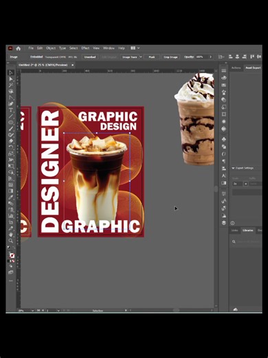Viewport: 268px width, 358px height.
Task: Open the Image Trace dropdown arrow
Action: [141, 57]
